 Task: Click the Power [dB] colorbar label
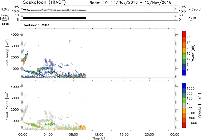193,53
